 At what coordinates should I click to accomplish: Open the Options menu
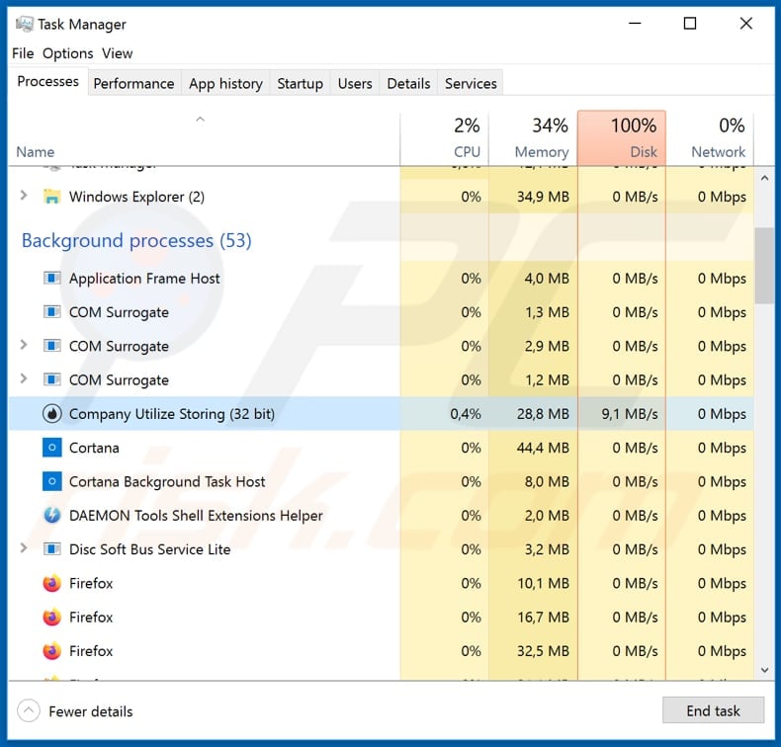68,53
